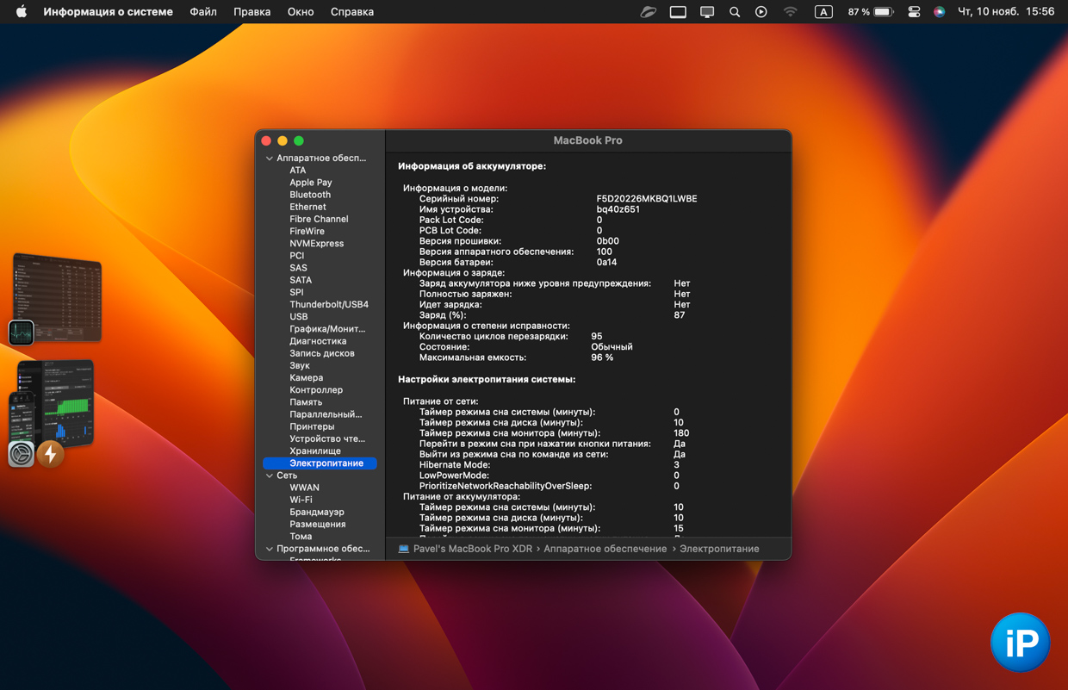Switch to the Activity Monitor window thumbnail
The image size is (1068, 690).
58,297
